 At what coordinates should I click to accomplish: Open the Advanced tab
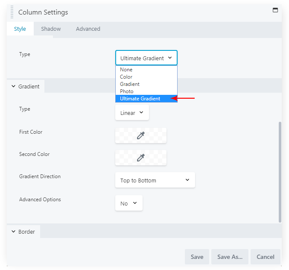tap(88, 29)
